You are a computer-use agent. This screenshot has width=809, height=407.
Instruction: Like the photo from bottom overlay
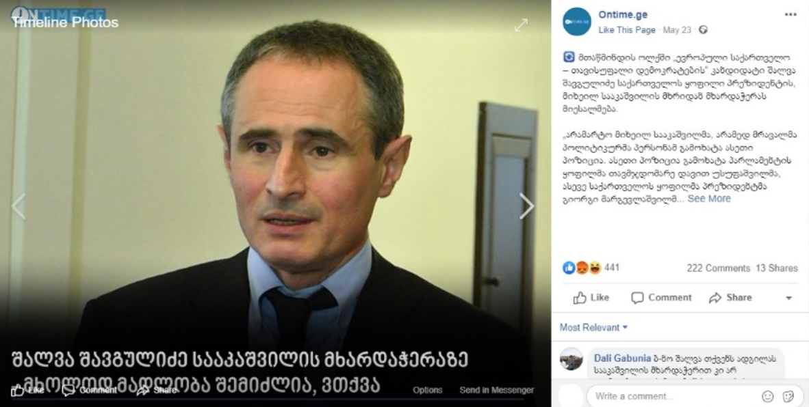coord(28,391)
